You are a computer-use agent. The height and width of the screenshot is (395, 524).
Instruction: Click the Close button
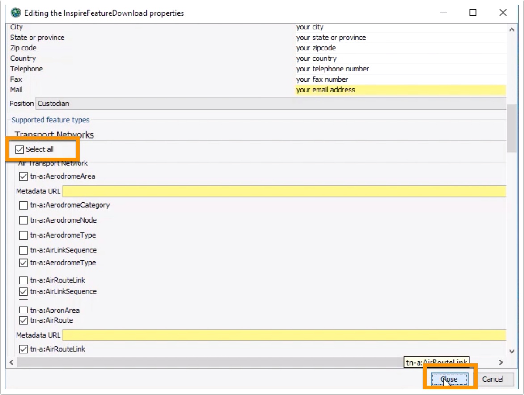point(449,379)
